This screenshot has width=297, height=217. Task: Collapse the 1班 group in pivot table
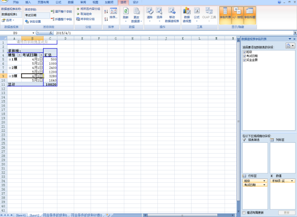pos(10,59)
